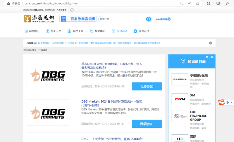The height and width of the screenshot is (142, 234).
Task: Click the 平台活动 gift icon
Action: pos(113,31)
